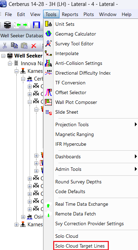This screenshot has width=138, height=250.
Task: Open the Wall Plot Composer icon
Action: 48,102
